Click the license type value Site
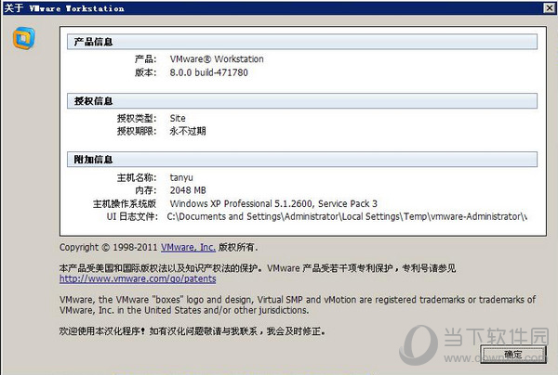This screenshot has height=375, width=558. pos(178,118)
